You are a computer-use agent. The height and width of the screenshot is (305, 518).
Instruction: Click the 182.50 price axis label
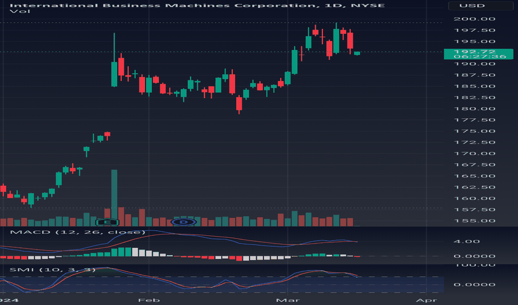[x=475, y=98]
